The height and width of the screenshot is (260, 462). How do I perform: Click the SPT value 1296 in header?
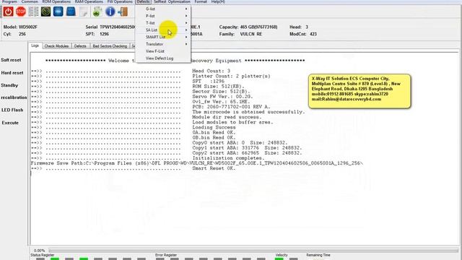click(x=104, y=34)
